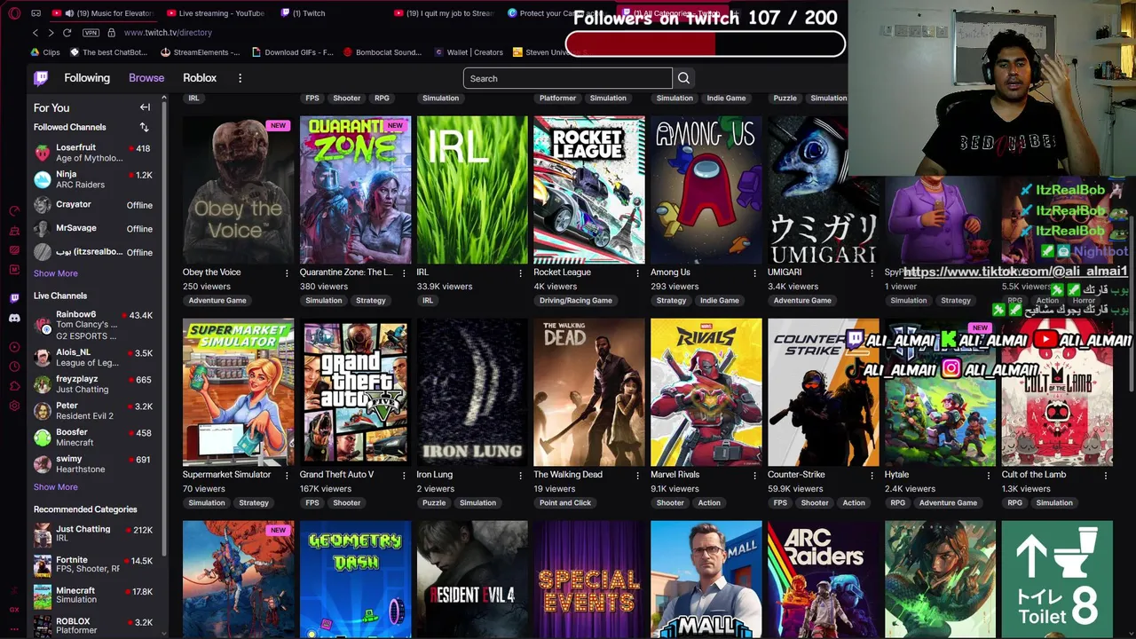Reload the Twitch directory page
1136x639 pixels.
[67, 33]
